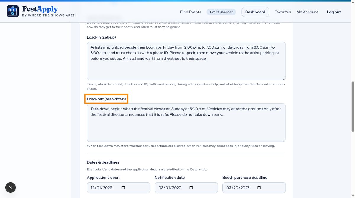Click the resize grip of Load-out textarea
This screenshot has height=198, width=355.
tap(284, 140)
